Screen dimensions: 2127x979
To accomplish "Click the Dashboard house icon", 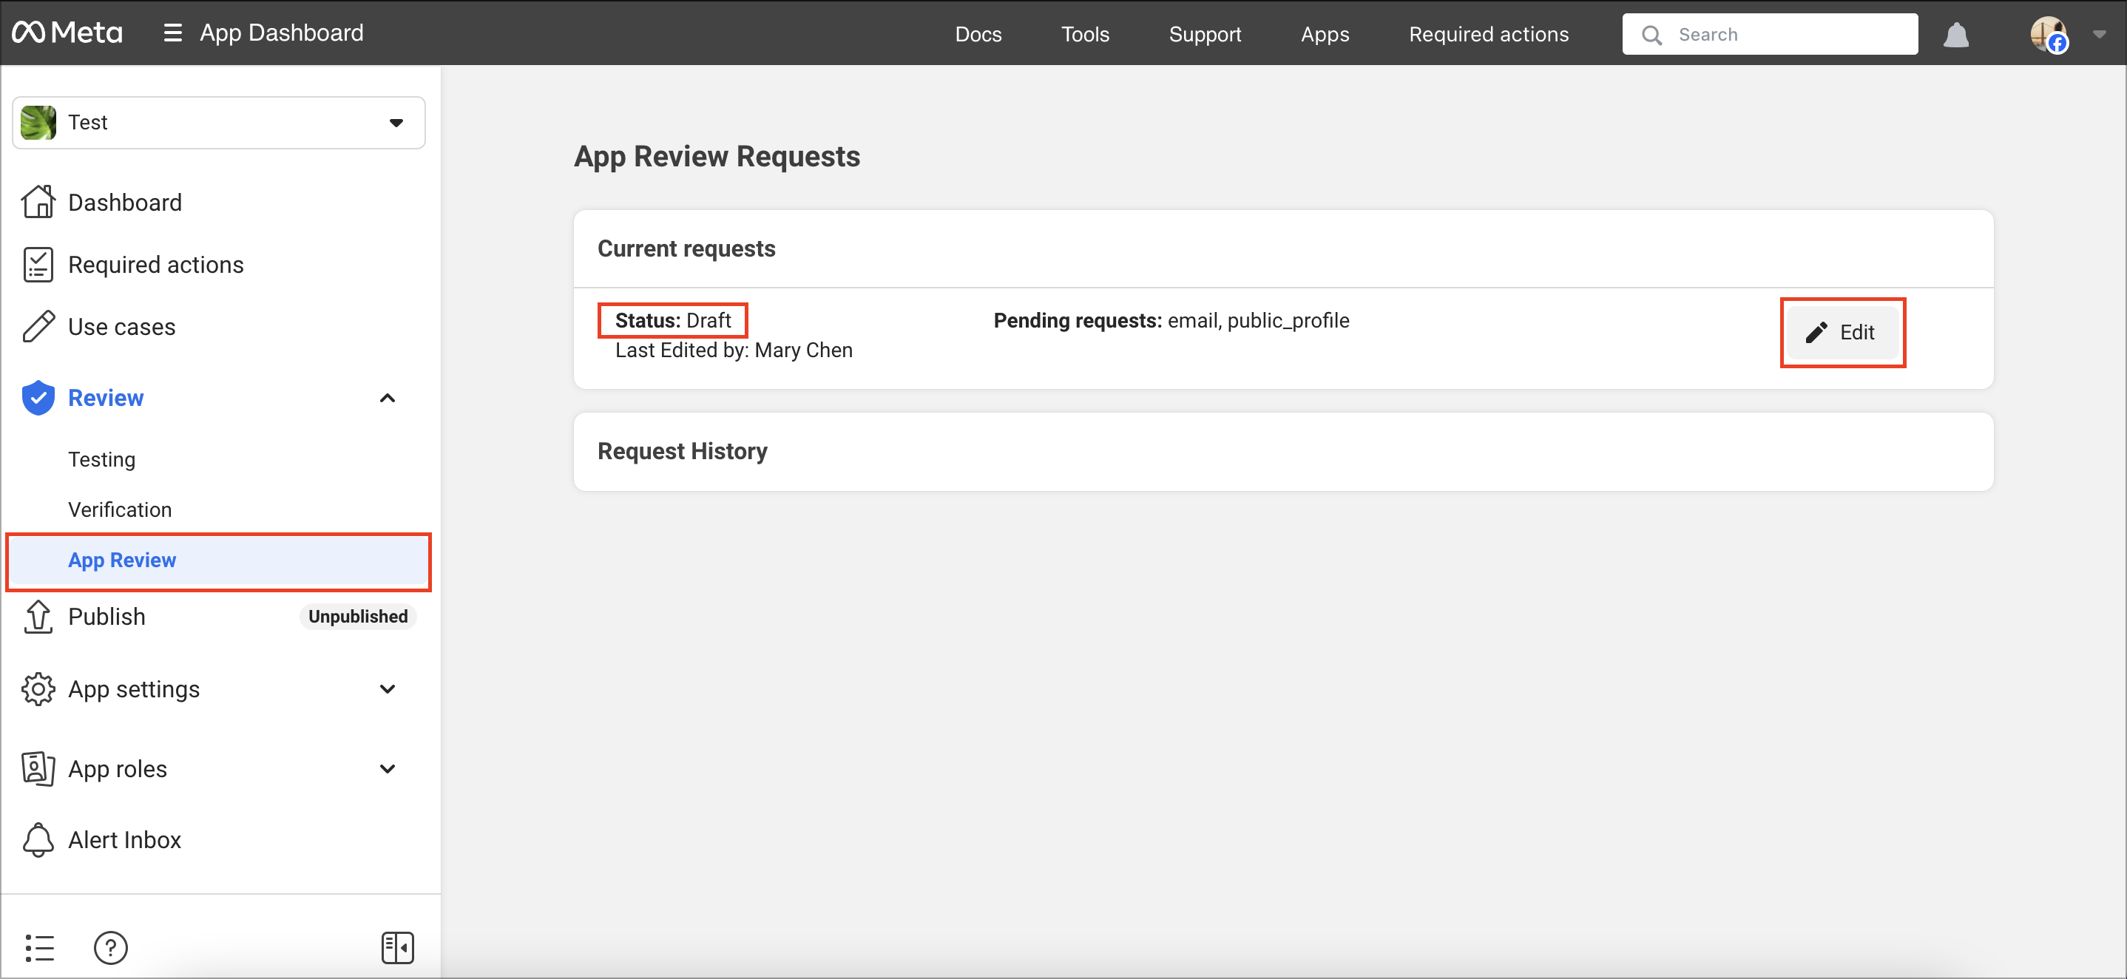I will [x=38, y=201].
